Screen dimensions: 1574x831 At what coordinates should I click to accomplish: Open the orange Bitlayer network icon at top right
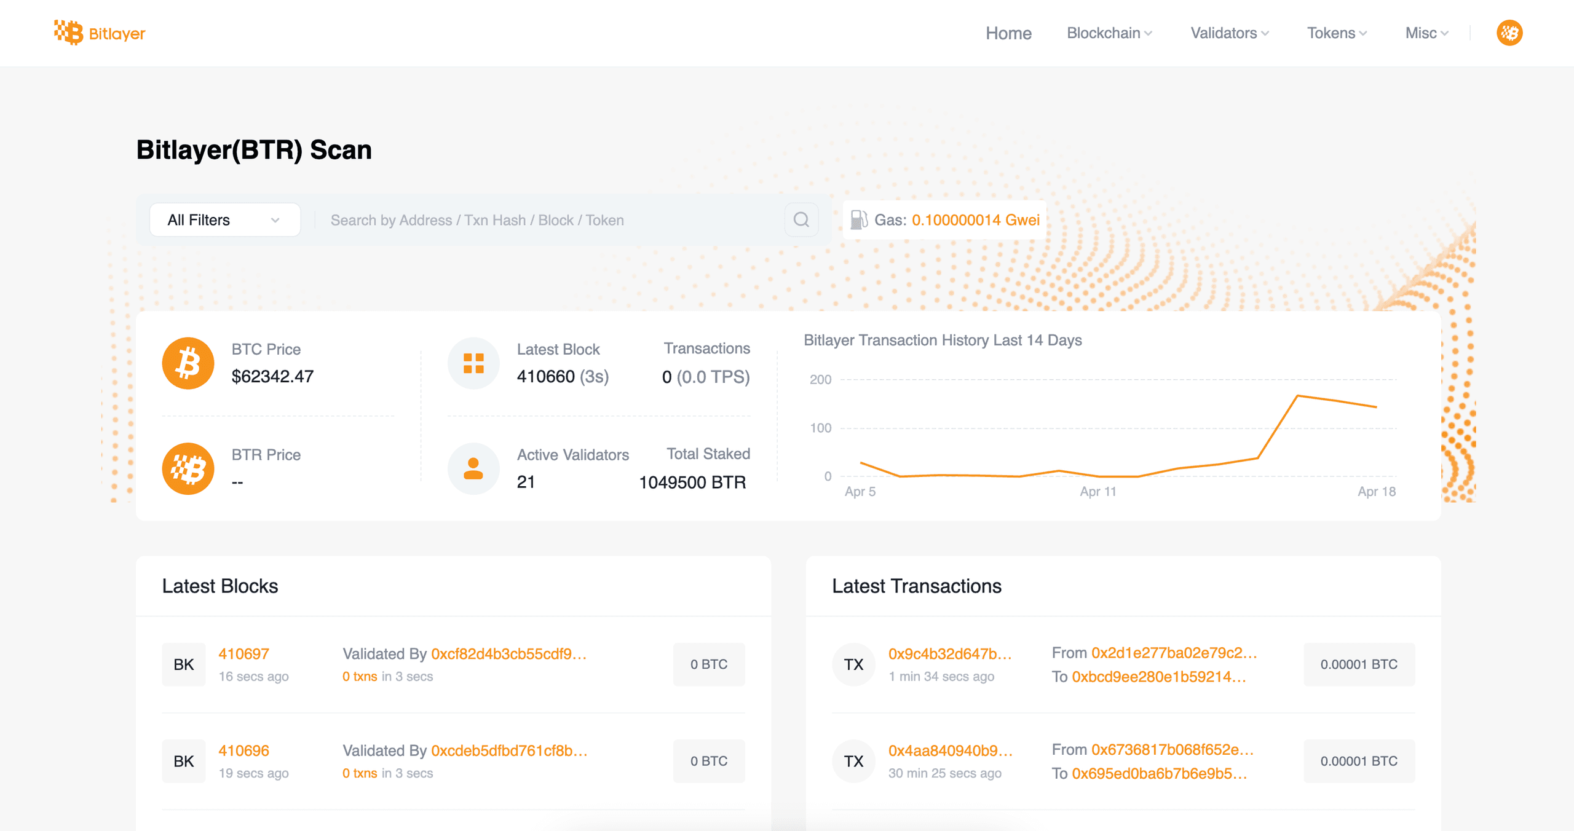[1509, 33]
